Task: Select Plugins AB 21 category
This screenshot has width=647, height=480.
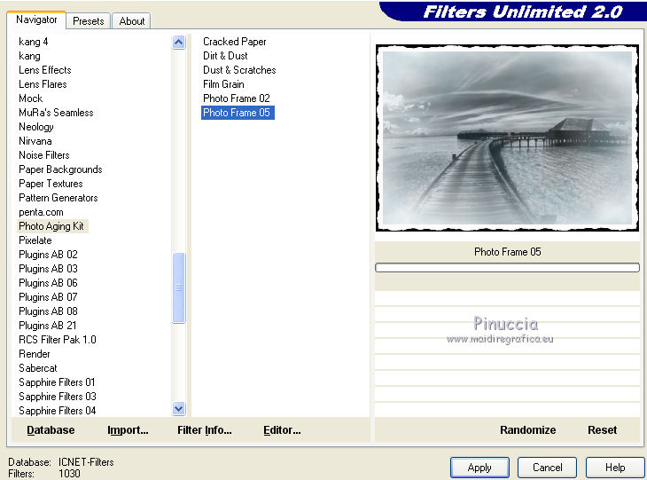Action: click(48, 325)
